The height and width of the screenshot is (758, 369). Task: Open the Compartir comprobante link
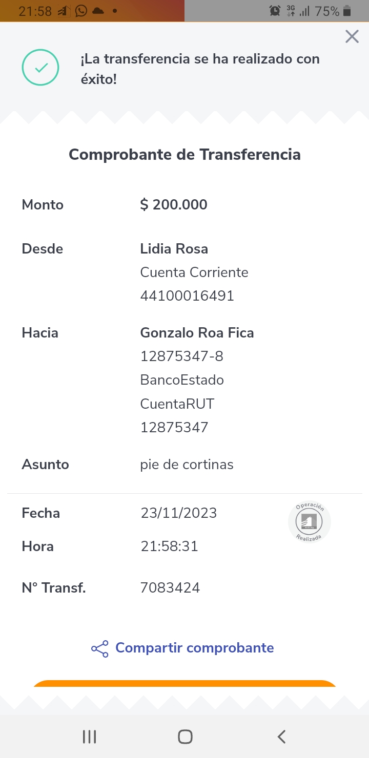(x=194, y=648)
